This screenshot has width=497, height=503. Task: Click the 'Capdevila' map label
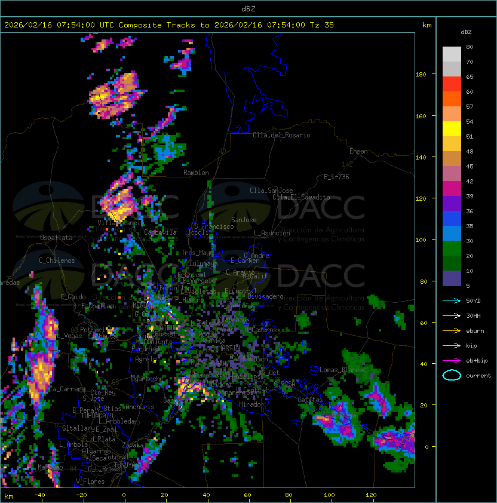tap(161, 232)
